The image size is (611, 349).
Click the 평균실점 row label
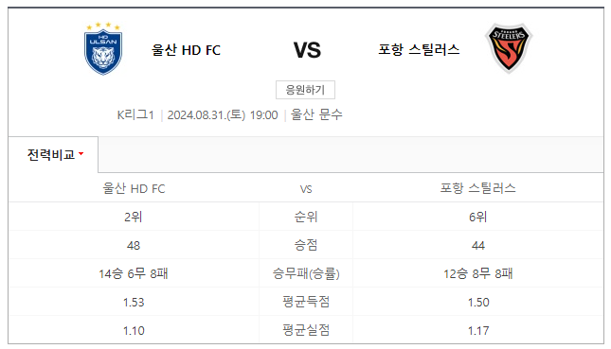306,330
